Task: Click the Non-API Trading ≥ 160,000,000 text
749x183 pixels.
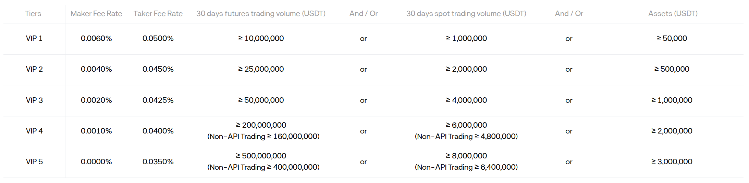Action: [263, 137]
